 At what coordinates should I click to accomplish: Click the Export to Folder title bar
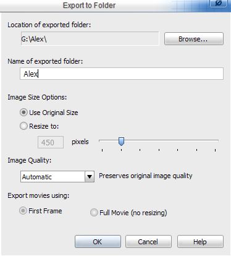click(90, 6)
